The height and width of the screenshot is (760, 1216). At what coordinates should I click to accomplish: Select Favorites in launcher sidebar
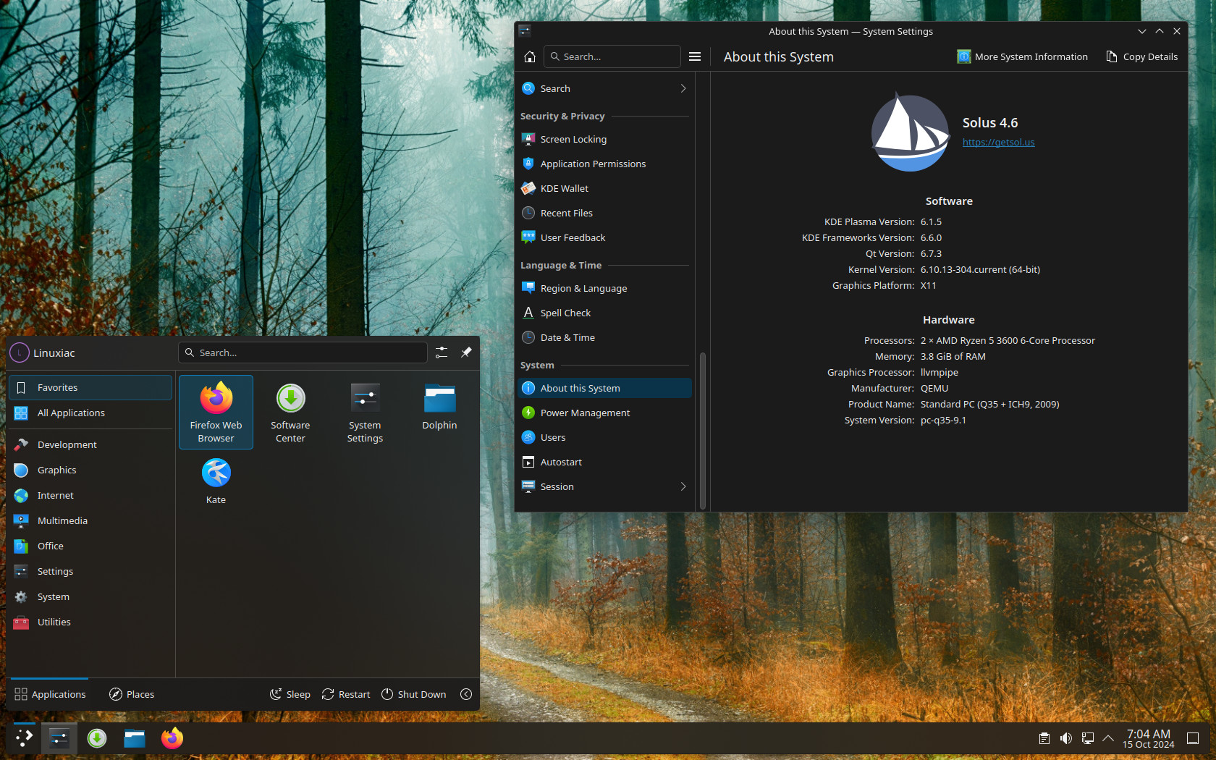pos(90,387)
